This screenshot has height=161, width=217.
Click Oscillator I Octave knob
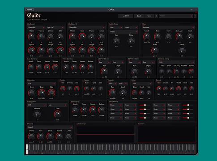coord(31,37)
